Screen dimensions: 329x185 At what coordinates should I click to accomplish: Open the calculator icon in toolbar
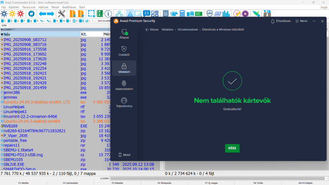coord(182,14)
